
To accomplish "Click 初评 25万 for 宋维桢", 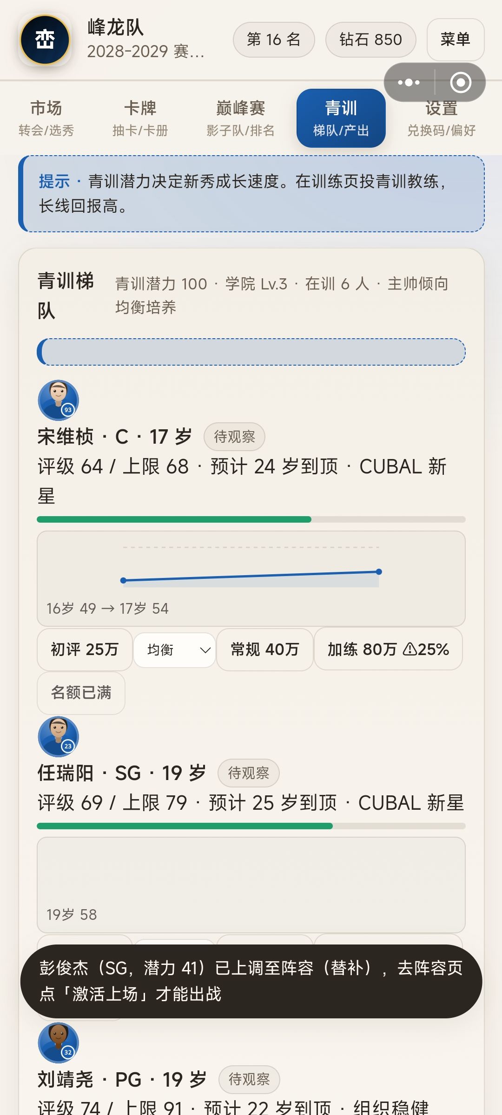I will click(85, 649).
